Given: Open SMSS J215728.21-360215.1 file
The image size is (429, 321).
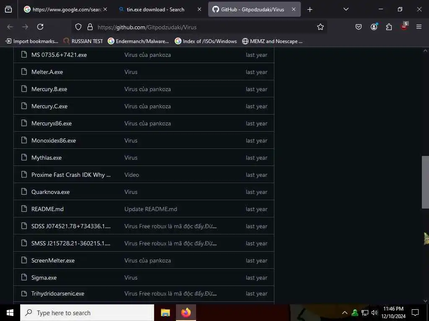Looking at the screenshot, I should [x=71, y=244].
